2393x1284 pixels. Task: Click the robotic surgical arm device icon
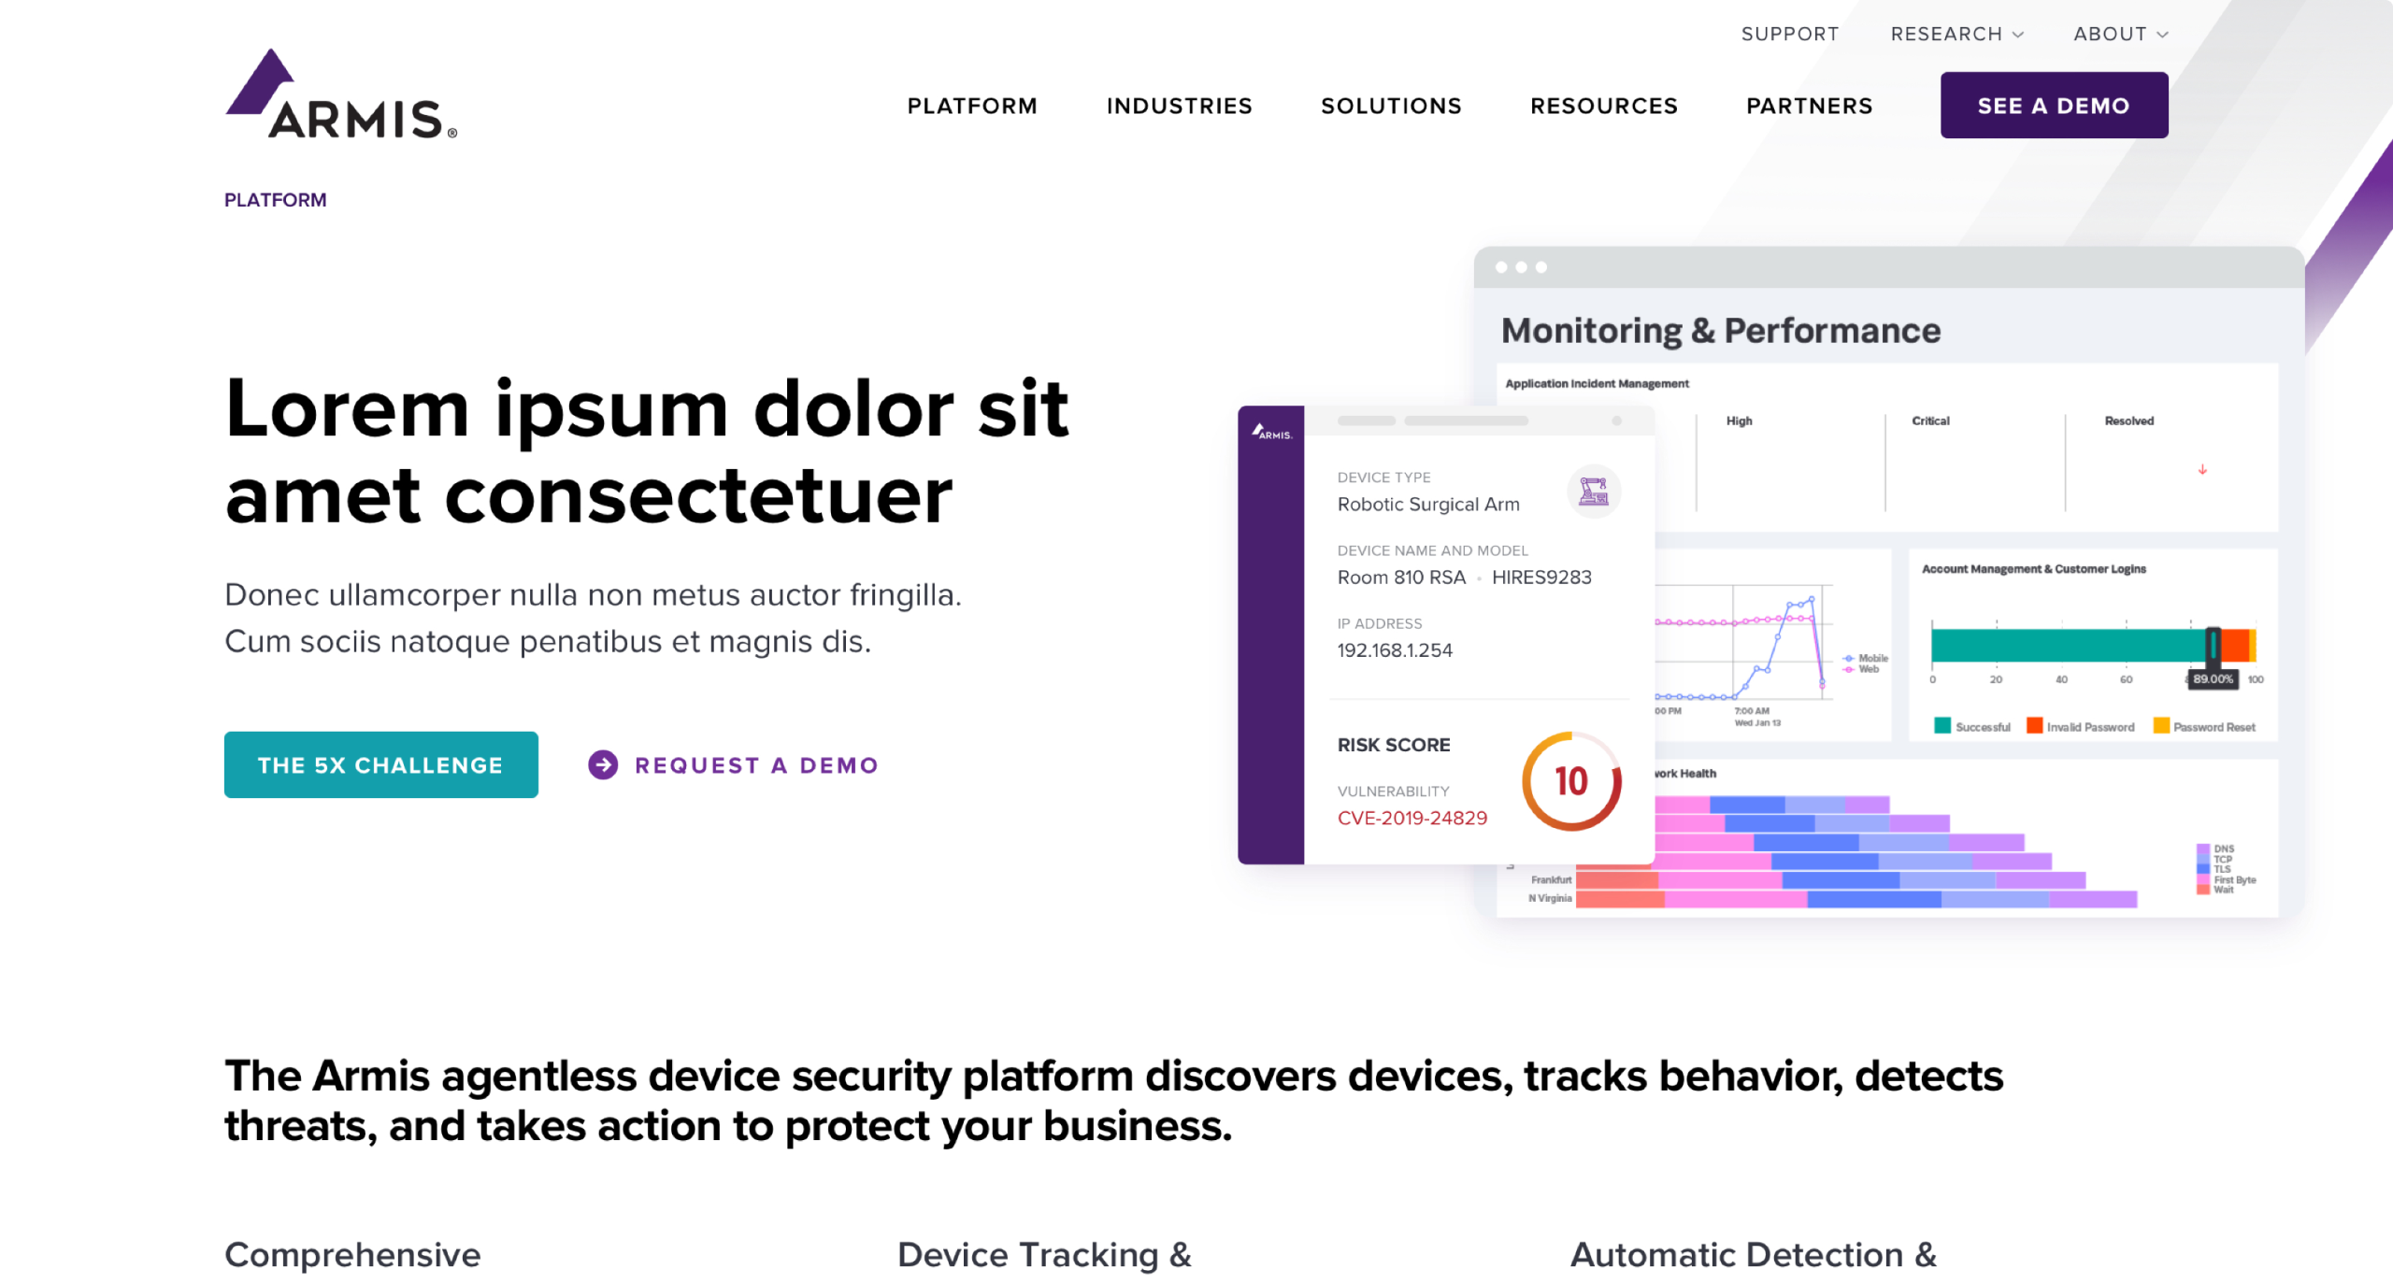tap(1593, 492)
